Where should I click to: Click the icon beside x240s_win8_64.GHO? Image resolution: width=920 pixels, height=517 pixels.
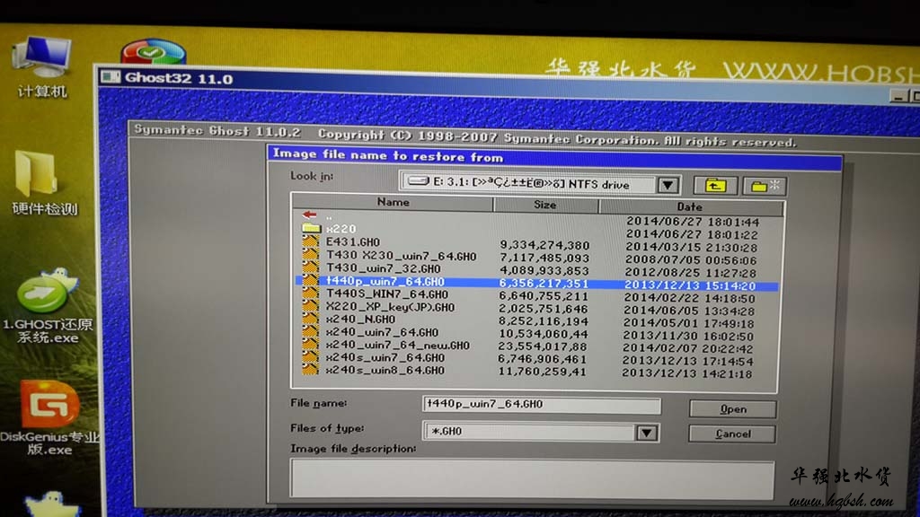310,369
